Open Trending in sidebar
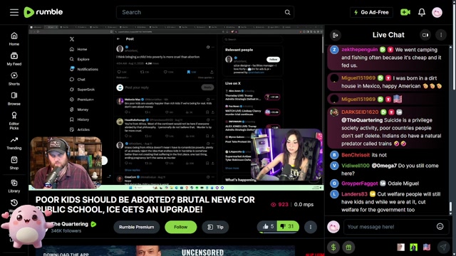 [14, 143]
